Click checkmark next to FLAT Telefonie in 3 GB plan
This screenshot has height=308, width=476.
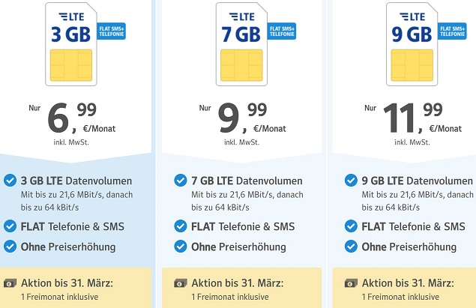coord(10,226)
